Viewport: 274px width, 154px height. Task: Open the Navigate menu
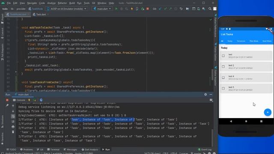(32, 3)
